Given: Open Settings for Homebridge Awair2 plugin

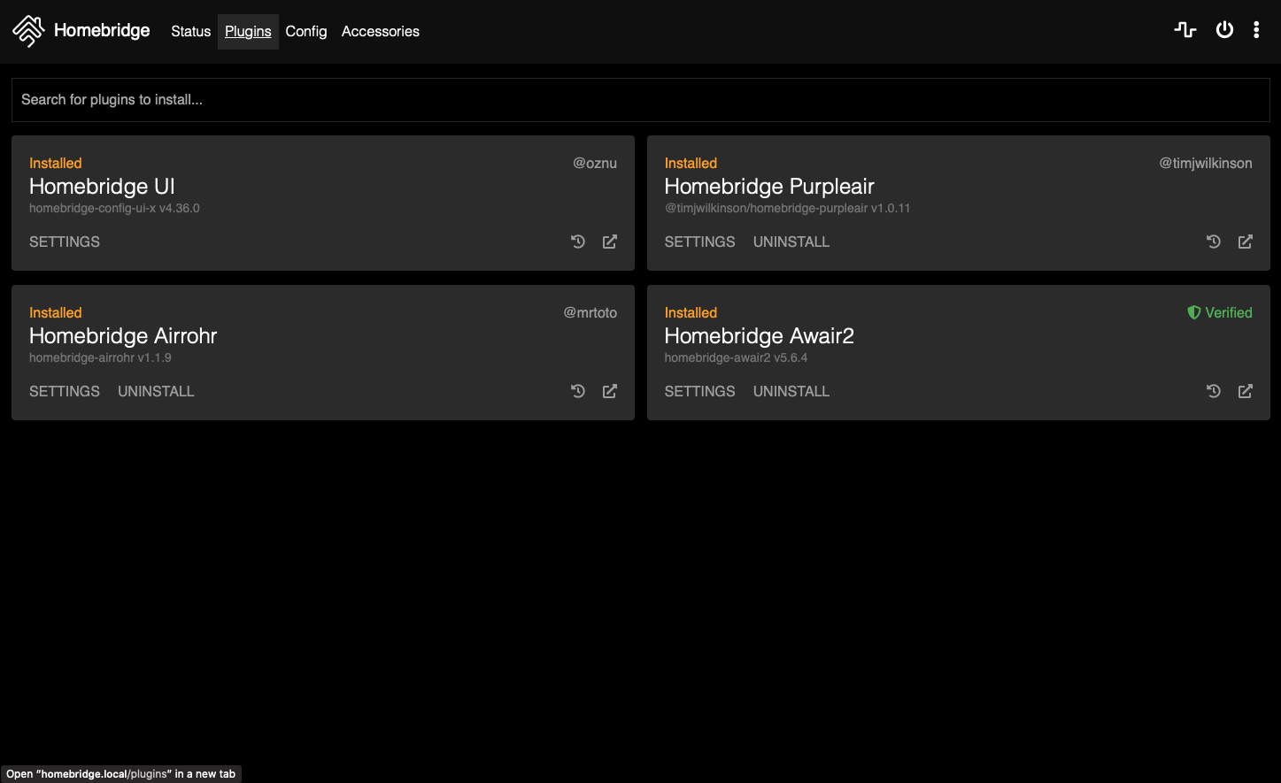Looking at the screenshot, I should coord(699,391).
